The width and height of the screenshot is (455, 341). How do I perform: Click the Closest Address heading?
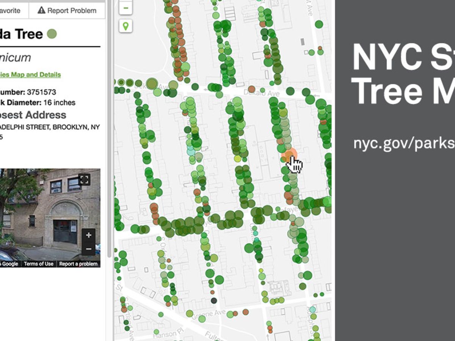click(33, 115)
